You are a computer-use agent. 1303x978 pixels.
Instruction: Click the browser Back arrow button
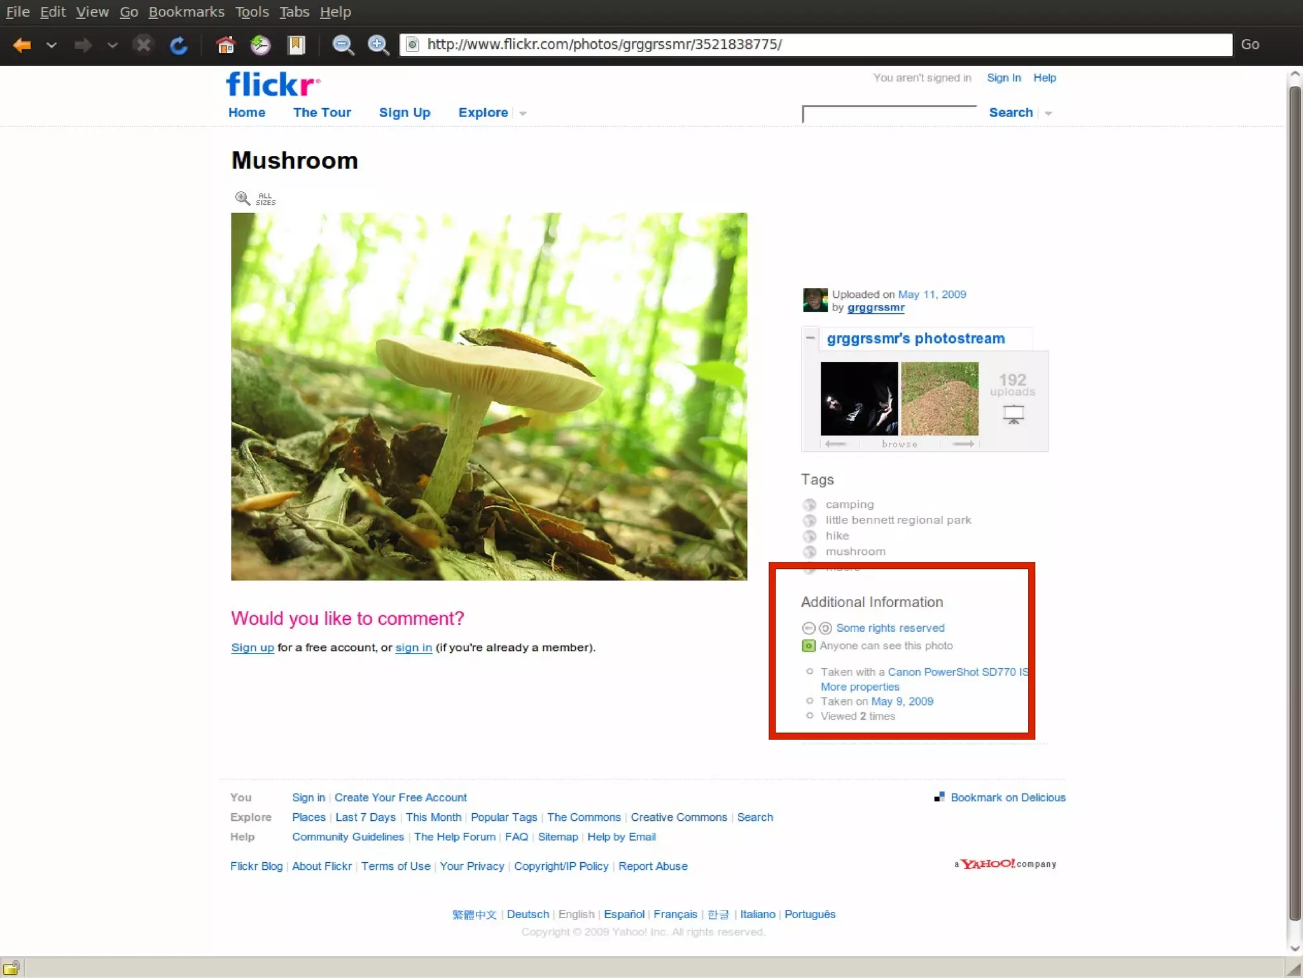(22, 45)
